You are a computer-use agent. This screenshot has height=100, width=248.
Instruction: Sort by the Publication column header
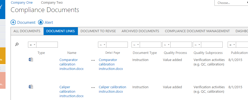point(239,53)
